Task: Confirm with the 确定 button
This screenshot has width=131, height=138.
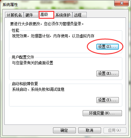Action: tap(64, 130)
